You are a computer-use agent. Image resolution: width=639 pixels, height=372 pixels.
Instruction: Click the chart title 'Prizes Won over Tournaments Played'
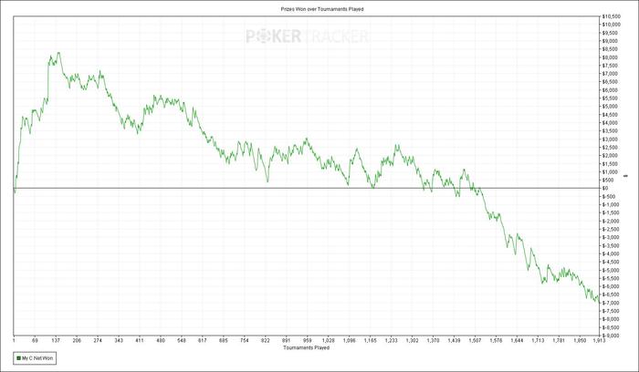(x=322, y=8)
